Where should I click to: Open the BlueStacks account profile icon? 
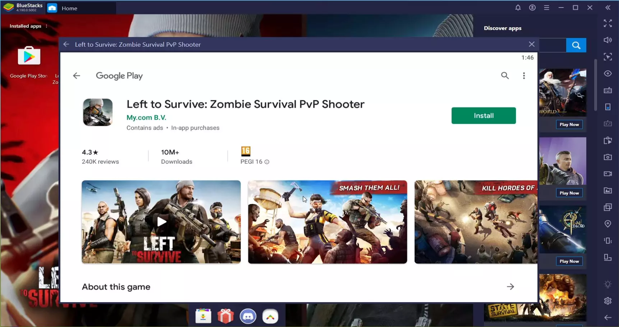[532, 8]
